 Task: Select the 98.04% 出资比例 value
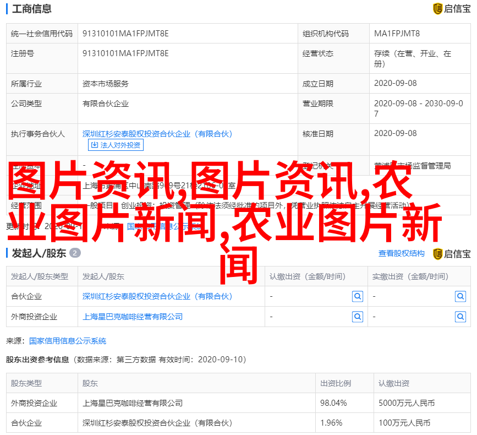tap(333, 403)
